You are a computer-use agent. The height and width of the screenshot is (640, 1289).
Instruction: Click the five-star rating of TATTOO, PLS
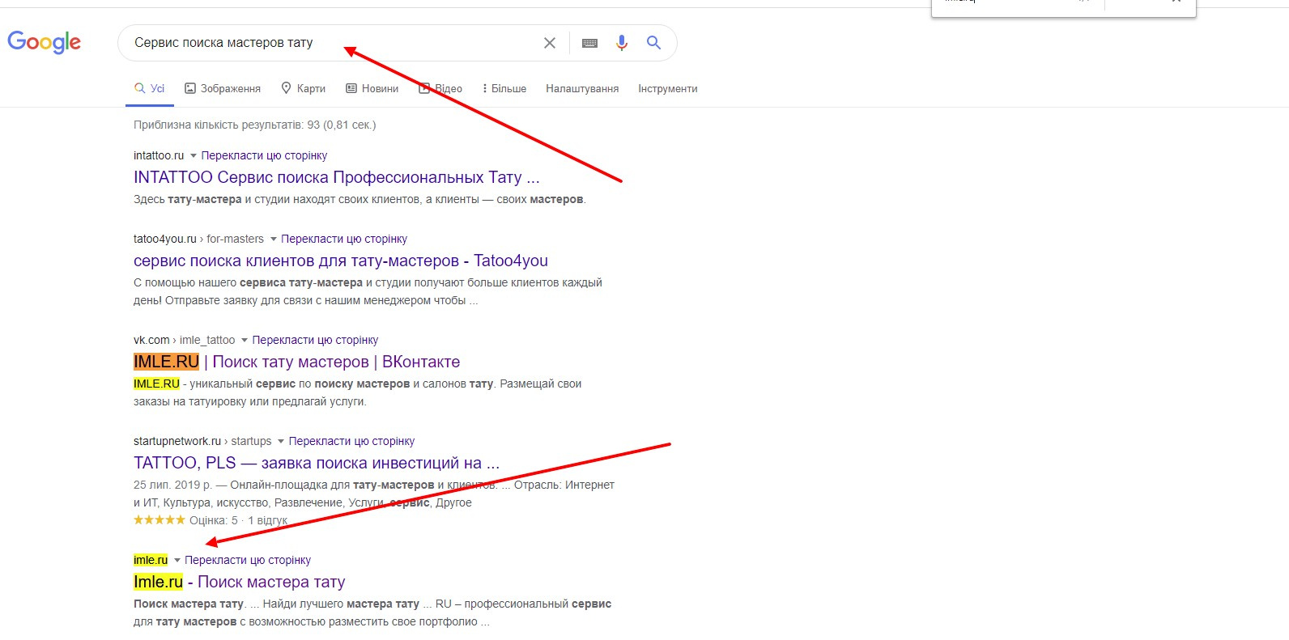pyautogui.click(x=160, y=520)
